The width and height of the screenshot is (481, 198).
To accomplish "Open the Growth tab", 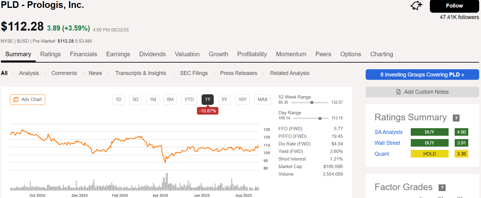I will pyautogui.click(x=219, y=54).
